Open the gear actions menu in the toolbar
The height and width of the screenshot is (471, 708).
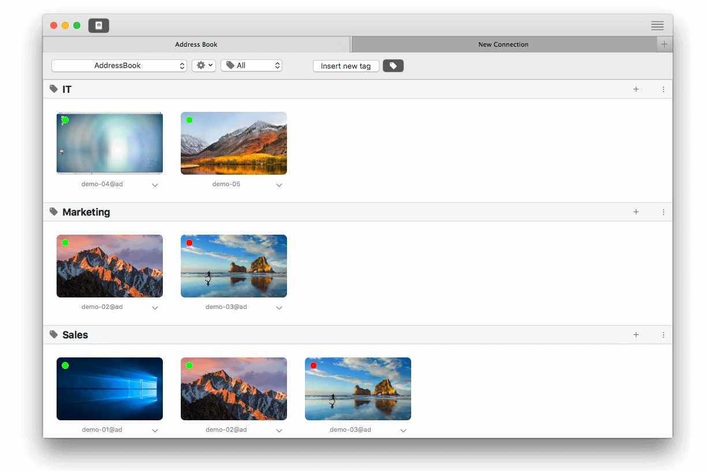pyautogui.click(x=203, y=65)
